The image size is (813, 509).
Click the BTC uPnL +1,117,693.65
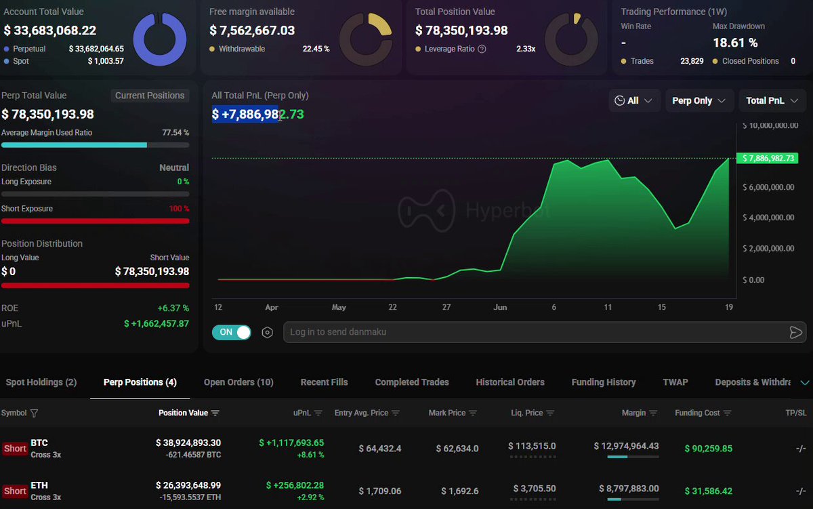[x=291, y=443]
